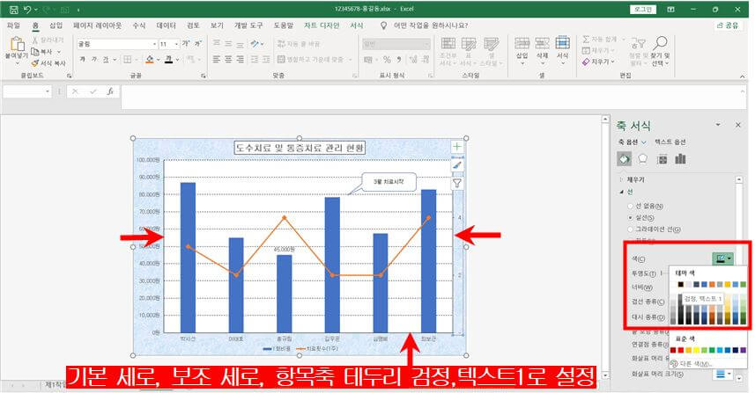This screenshot has height=393, width=755.
Task: Collapse the ribbon with chevron
Action: click(x=742, y=76)
